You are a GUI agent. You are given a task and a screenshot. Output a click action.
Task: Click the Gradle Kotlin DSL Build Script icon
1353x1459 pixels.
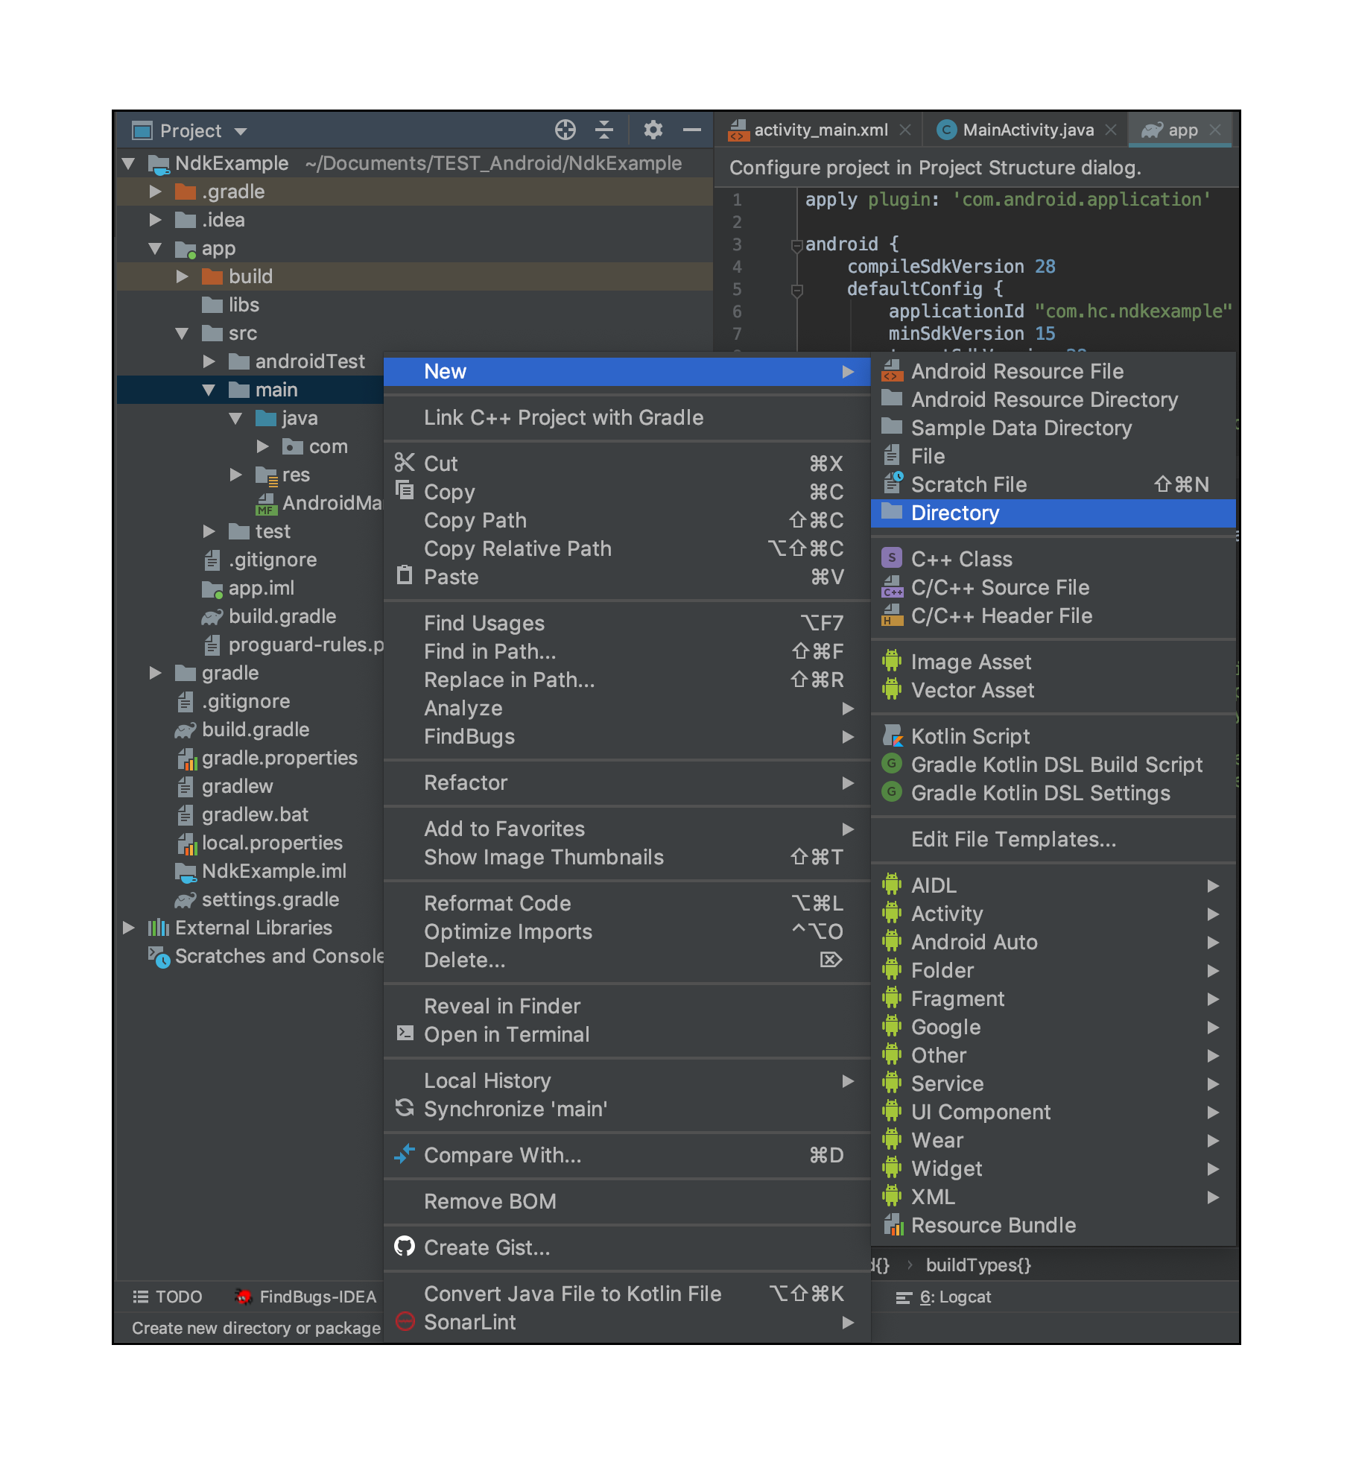click(892, 764)
